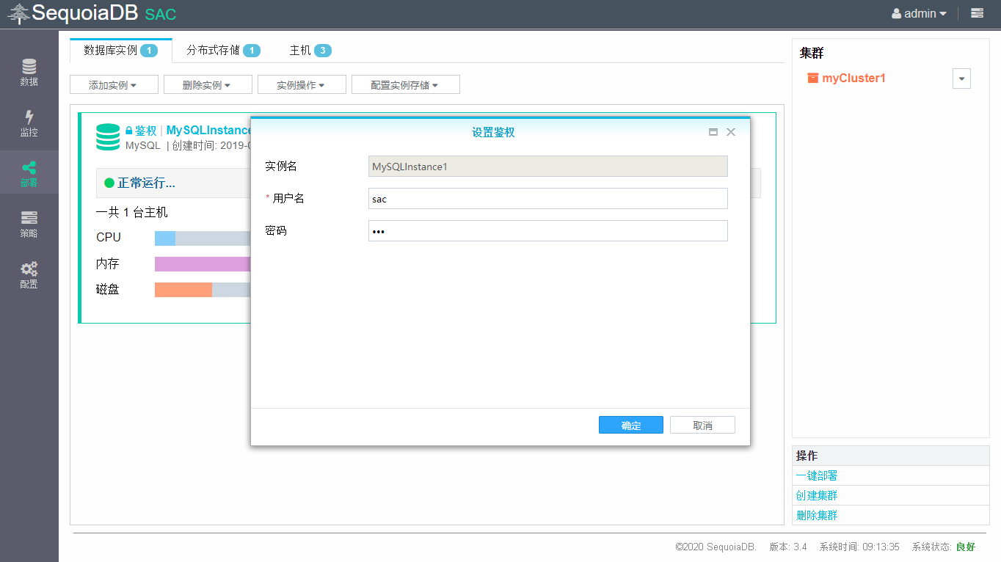Open the 策略 strategy section
Image resolution: width=1001 pixels, height=562 pixels.
29,224
